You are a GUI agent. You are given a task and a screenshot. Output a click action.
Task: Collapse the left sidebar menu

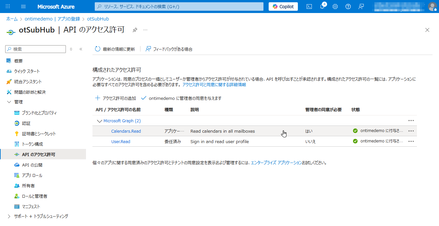[81, 49]
